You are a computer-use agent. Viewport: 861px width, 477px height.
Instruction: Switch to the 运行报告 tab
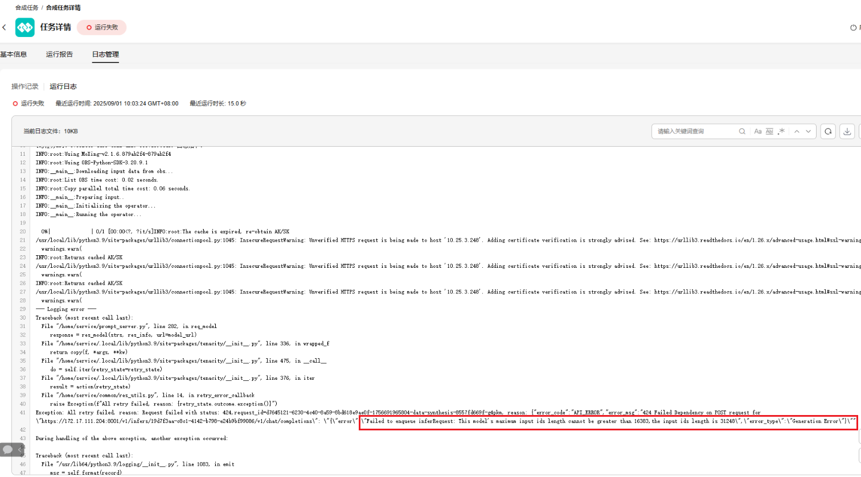pyautogui.click(x=59, y=55)
